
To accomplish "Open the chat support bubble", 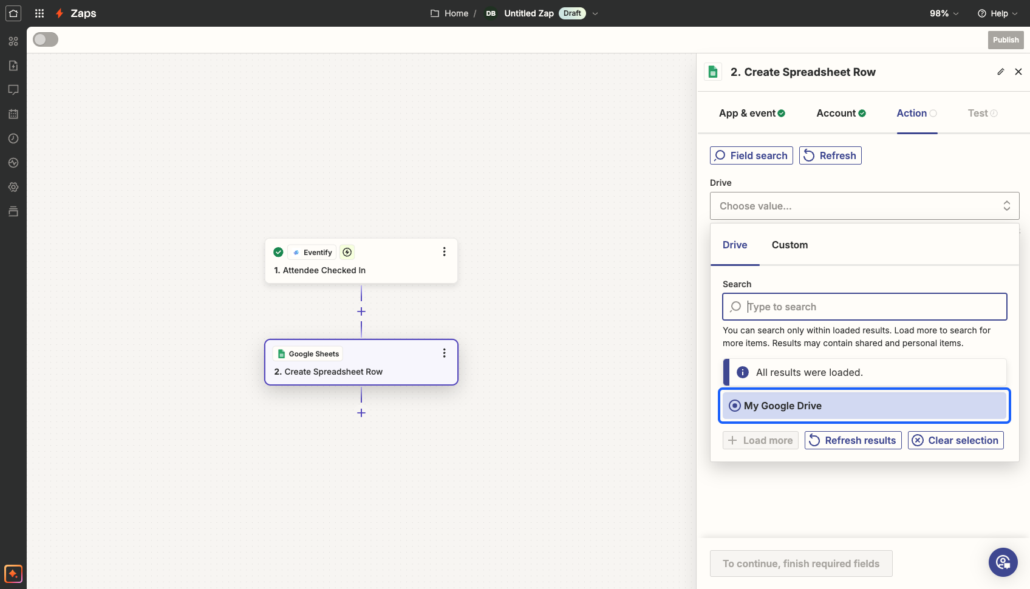I will pos(1003,562).
